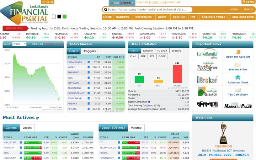This screenshot has height=160, width=256.
Task: Click the Tax Calculator icon
Action: (x=238, y=90)
